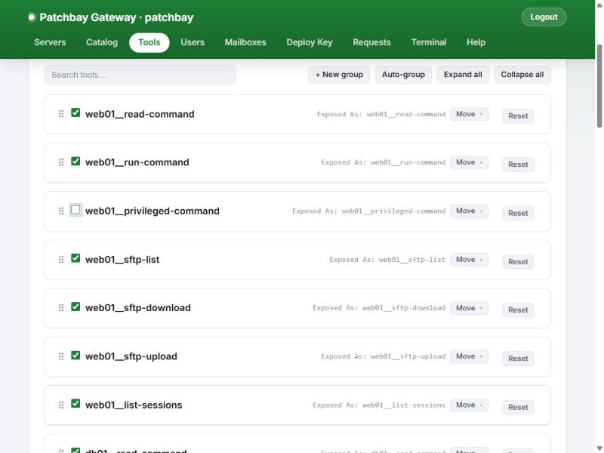604x453 pixels.
Task: Uncheck web01__sftp-download checkbox
Action: pos(75,307)
